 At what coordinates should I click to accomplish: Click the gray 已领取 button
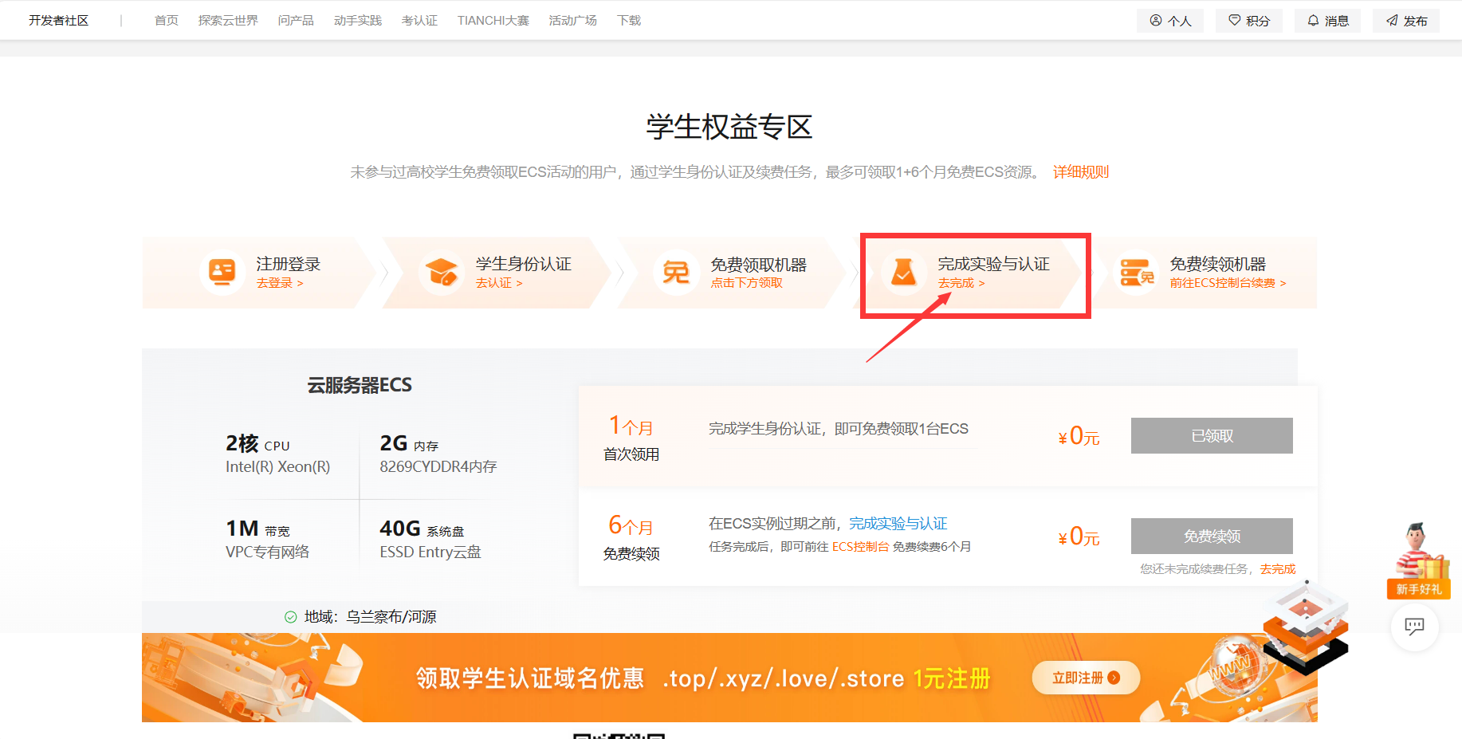click(1212, 436)
